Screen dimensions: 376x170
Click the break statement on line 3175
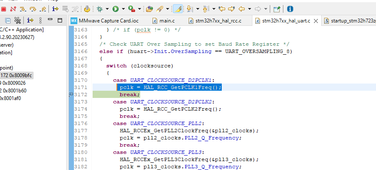pyautogui.click(x=130, y=116)
